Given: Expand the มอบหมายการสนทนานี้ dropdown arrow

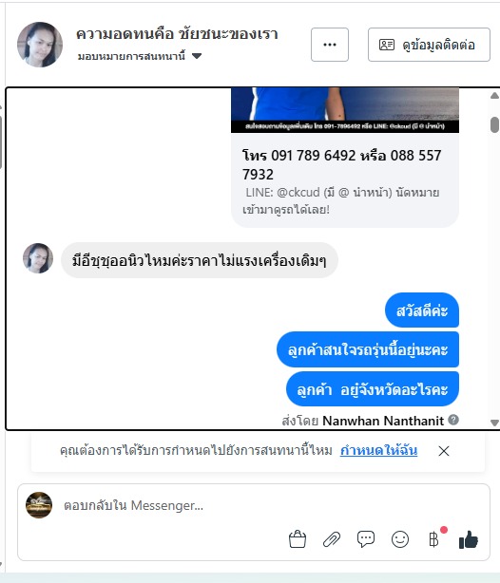Looking at the screenshot, I should 197,56.
